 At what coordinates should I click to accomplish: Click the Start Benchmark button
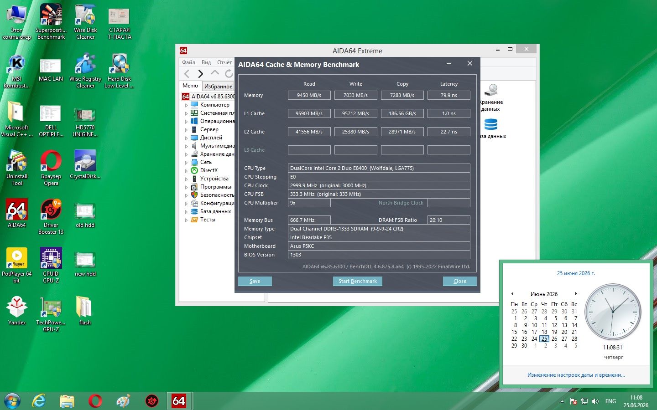coord(358,281)
